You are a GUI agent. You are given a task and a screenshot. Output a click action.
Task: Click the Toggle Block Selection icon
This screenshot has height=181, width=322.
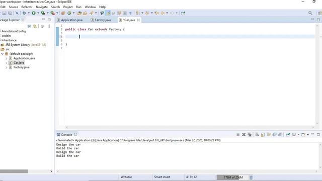pos(125,13)
